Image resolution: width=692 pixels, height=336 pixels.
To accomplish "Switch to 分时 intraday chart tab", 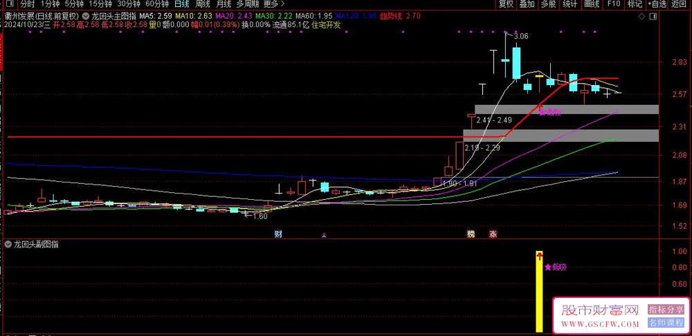I will point(27,4).
